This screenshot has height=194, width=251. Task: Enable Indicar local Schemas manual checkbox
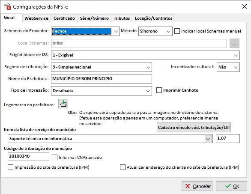(177, 31)
